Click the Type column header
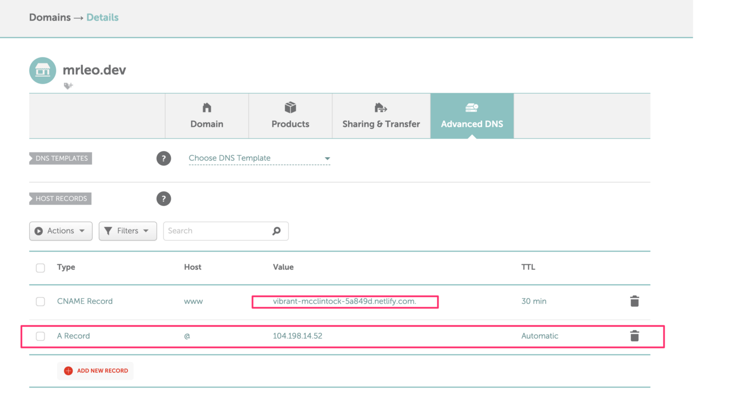Screen dimensions: 754x405 [x=66, y=267]
